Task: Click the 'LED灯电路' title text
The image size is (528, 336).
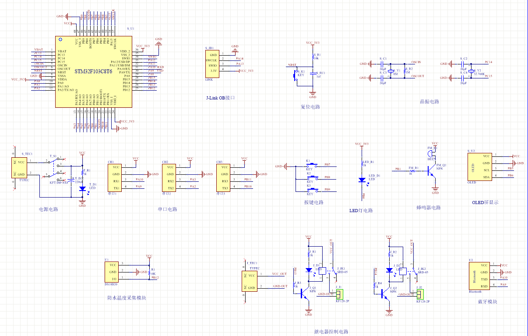Action: (x=361, y=211)
